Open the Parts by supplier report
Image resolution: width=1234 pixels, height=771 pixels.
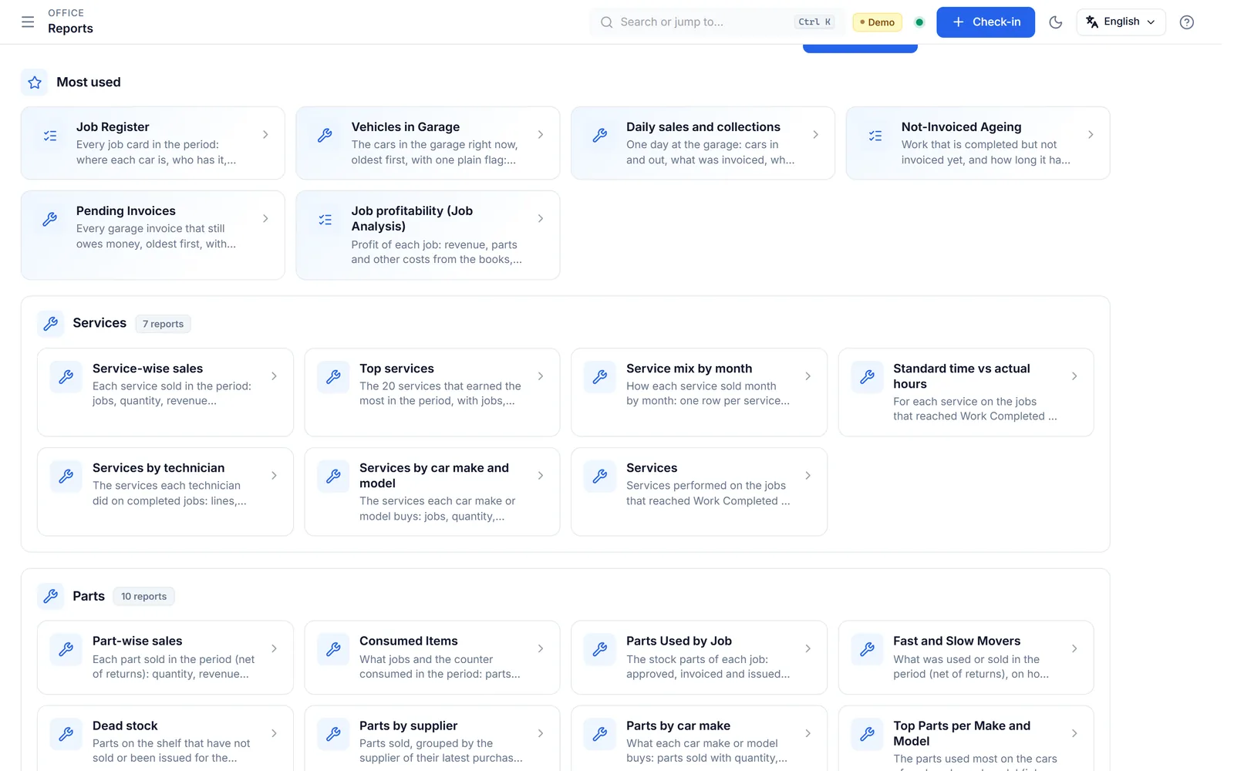click(x=432, y=739)
